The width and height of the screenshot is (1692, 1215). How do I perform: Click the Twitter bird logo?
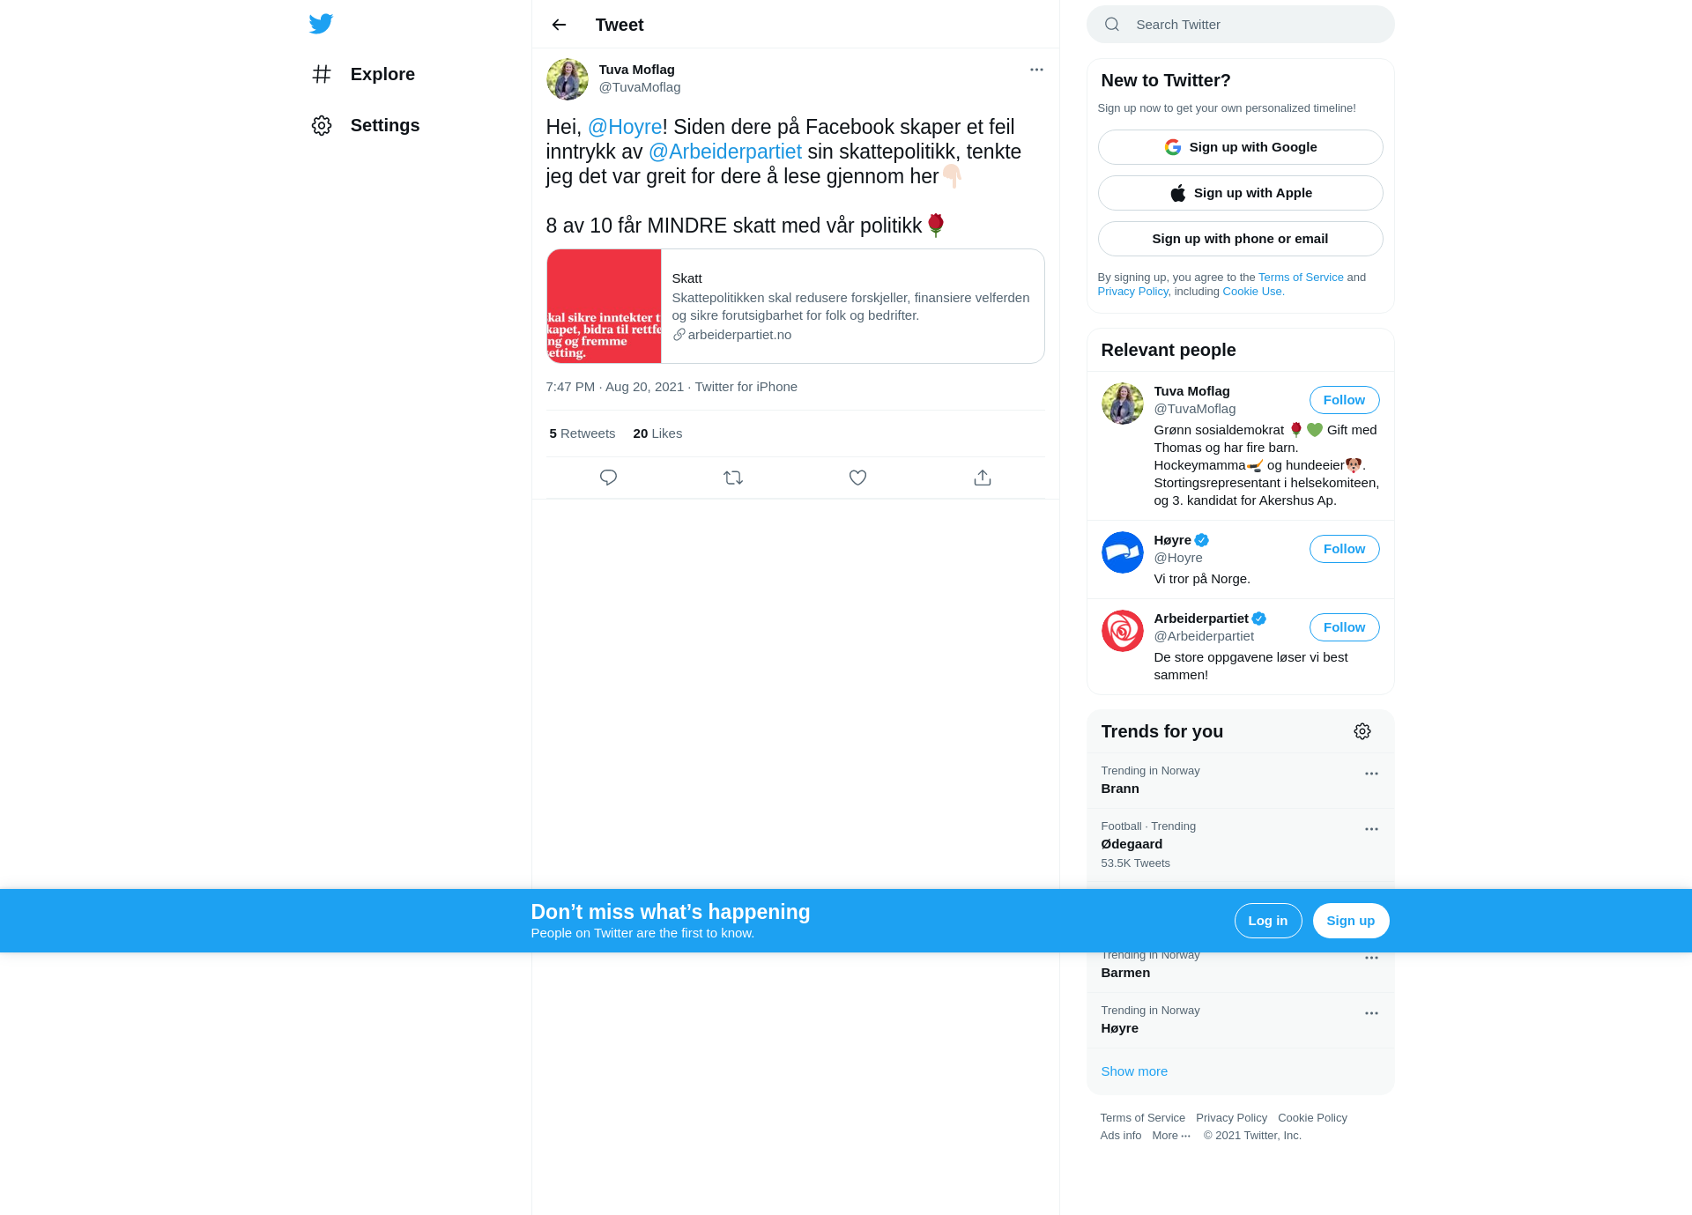pyautogui.click(x=321, y=24)
